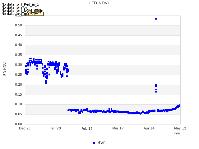Click the Apr 14 x-axis label
199x149 pixels.
[149, 128]
